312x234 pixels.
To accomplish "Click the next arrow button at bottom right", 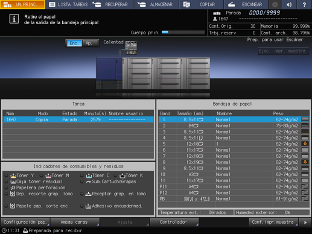I will (x=305, y=222).
